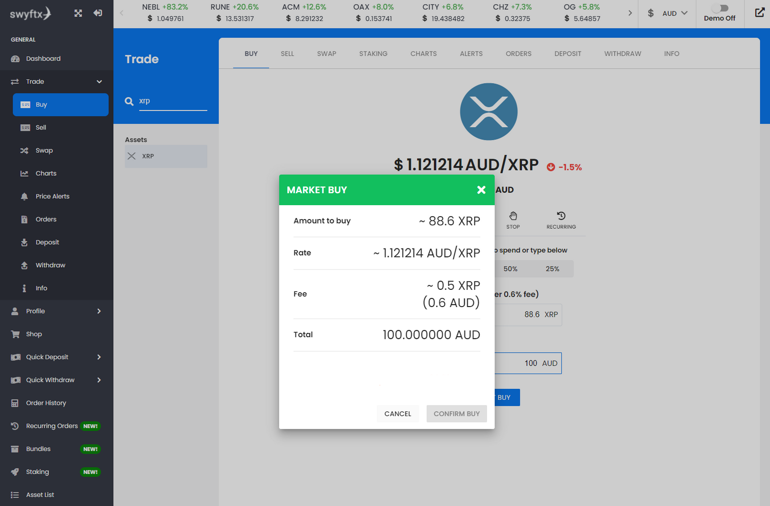Viewport: 770px width, 506px height.
Task: Click the Swyftx logo
Action: click(x=30, y=13)
